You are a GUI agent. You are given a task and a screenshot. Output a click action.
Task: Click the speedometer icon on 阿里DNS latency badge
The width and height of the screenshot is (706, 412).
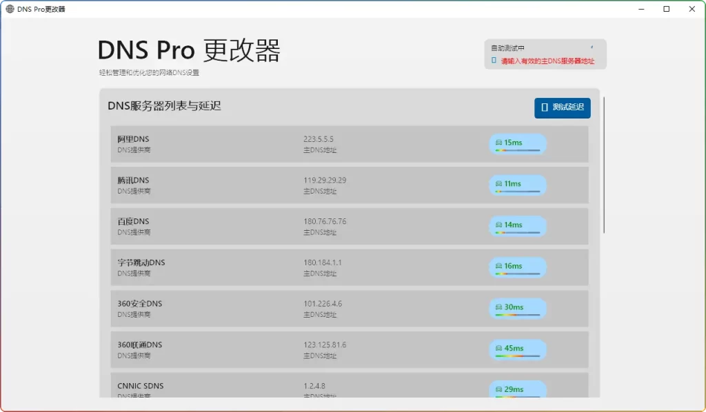tap(498, 141)
